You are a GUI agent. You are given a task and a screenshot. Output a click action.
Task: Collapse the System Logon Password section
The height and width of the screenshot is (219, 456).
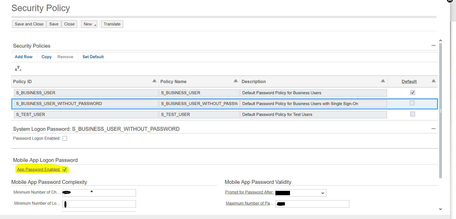click(434, 129)
